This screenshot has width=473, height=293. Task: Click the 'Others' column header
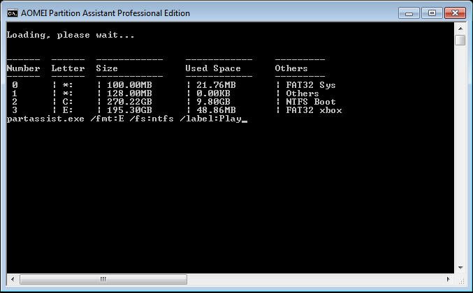tap(291, 68)
